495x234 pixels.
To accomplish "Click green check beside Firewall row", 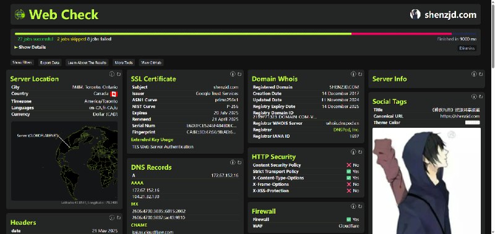I will [x=349, y=219].
